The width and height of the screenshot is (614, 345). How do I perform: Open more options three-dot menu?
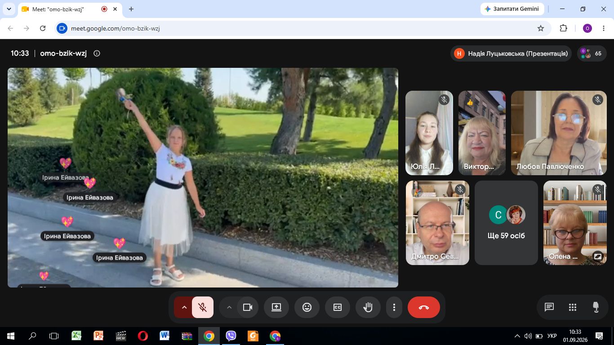coord(394,307)
